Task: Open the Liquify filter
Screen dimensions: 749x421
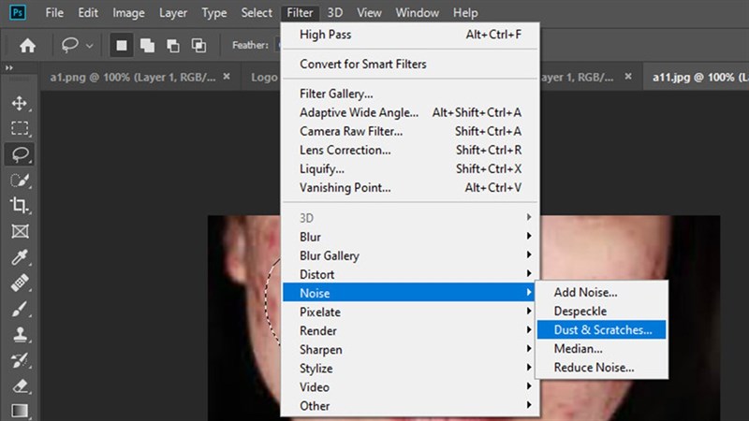Action: tap(322, 168)
